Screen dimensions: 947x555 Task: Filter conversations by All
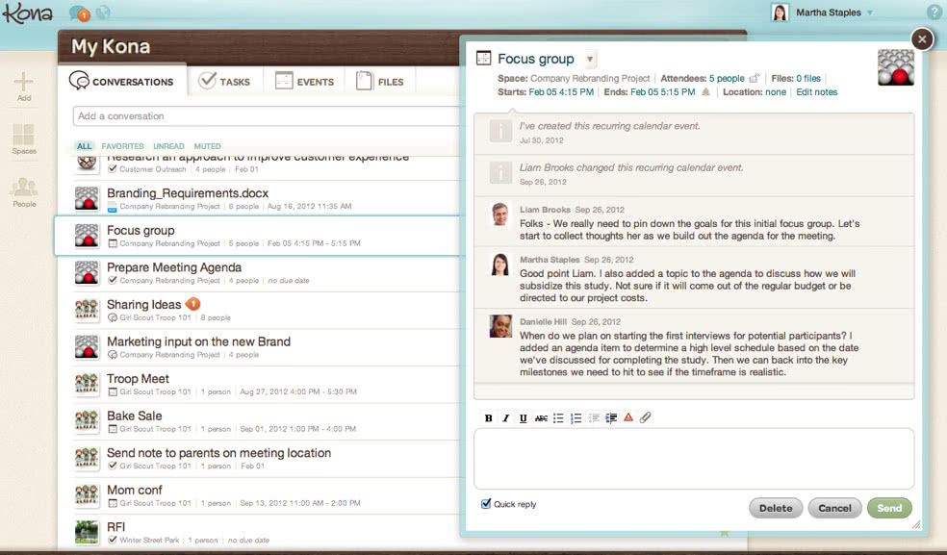click(x=84, y=146)
